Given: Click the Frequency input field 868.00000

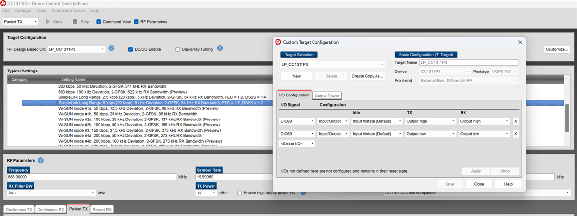Looking at the screenshot, I should 92,177.
